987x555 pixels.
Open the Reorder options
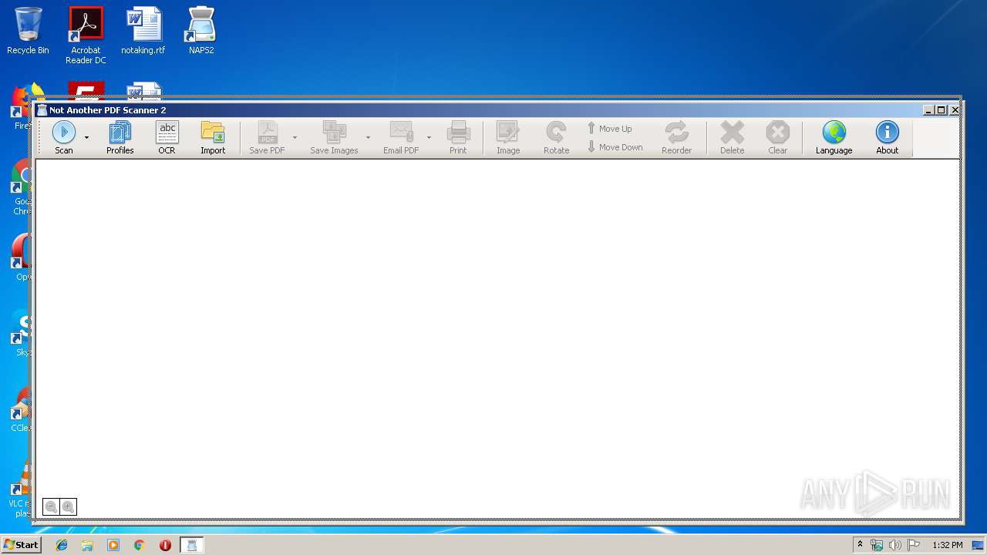676,138
